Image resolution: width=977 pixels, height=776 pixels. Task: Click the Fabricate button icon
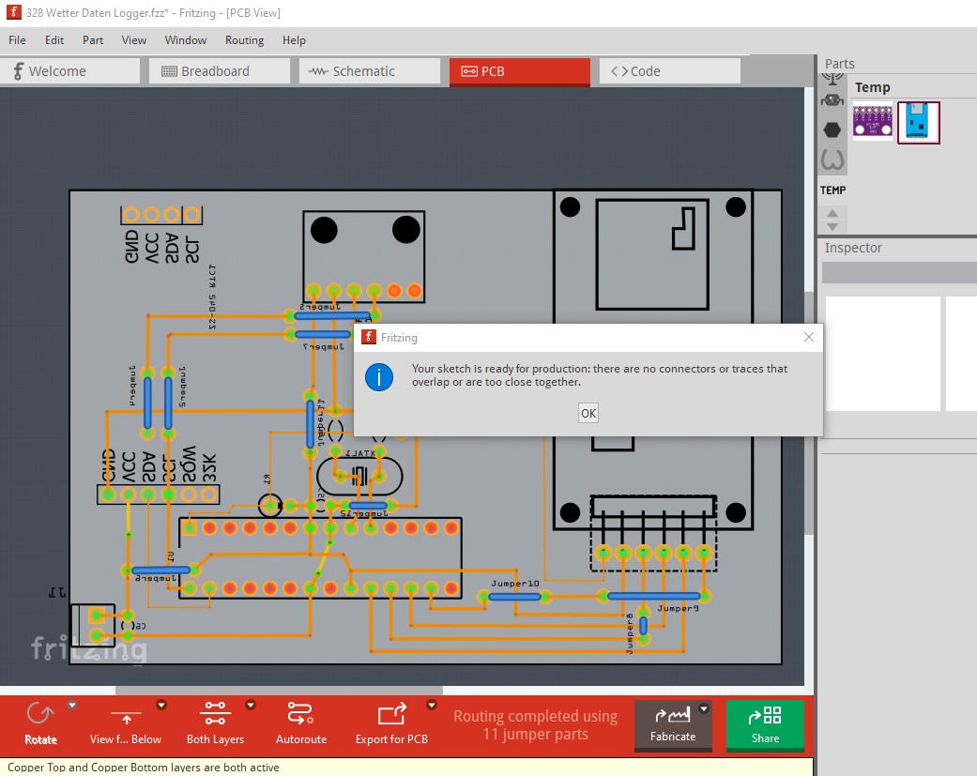coord(672,715)
